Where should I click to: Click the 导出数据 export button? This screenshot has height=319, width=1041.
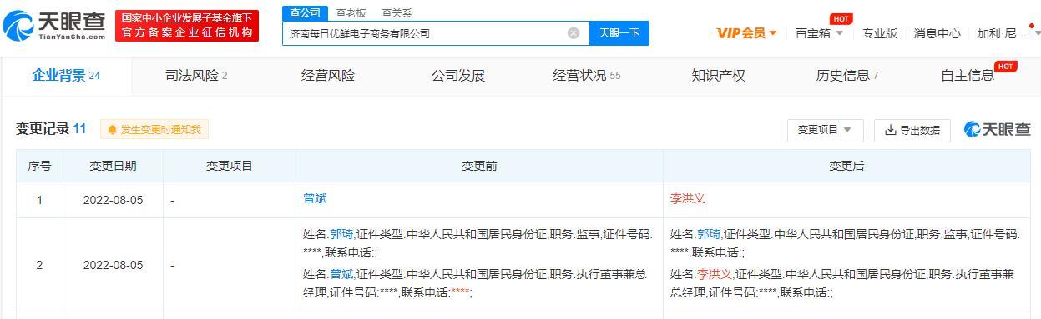[x=912, y=130]
